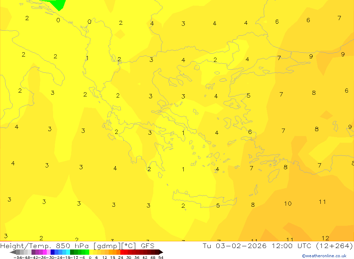Click the 12 temperature value on the map
The height and width of the screenshot is (259, 354).
[325, 238]
